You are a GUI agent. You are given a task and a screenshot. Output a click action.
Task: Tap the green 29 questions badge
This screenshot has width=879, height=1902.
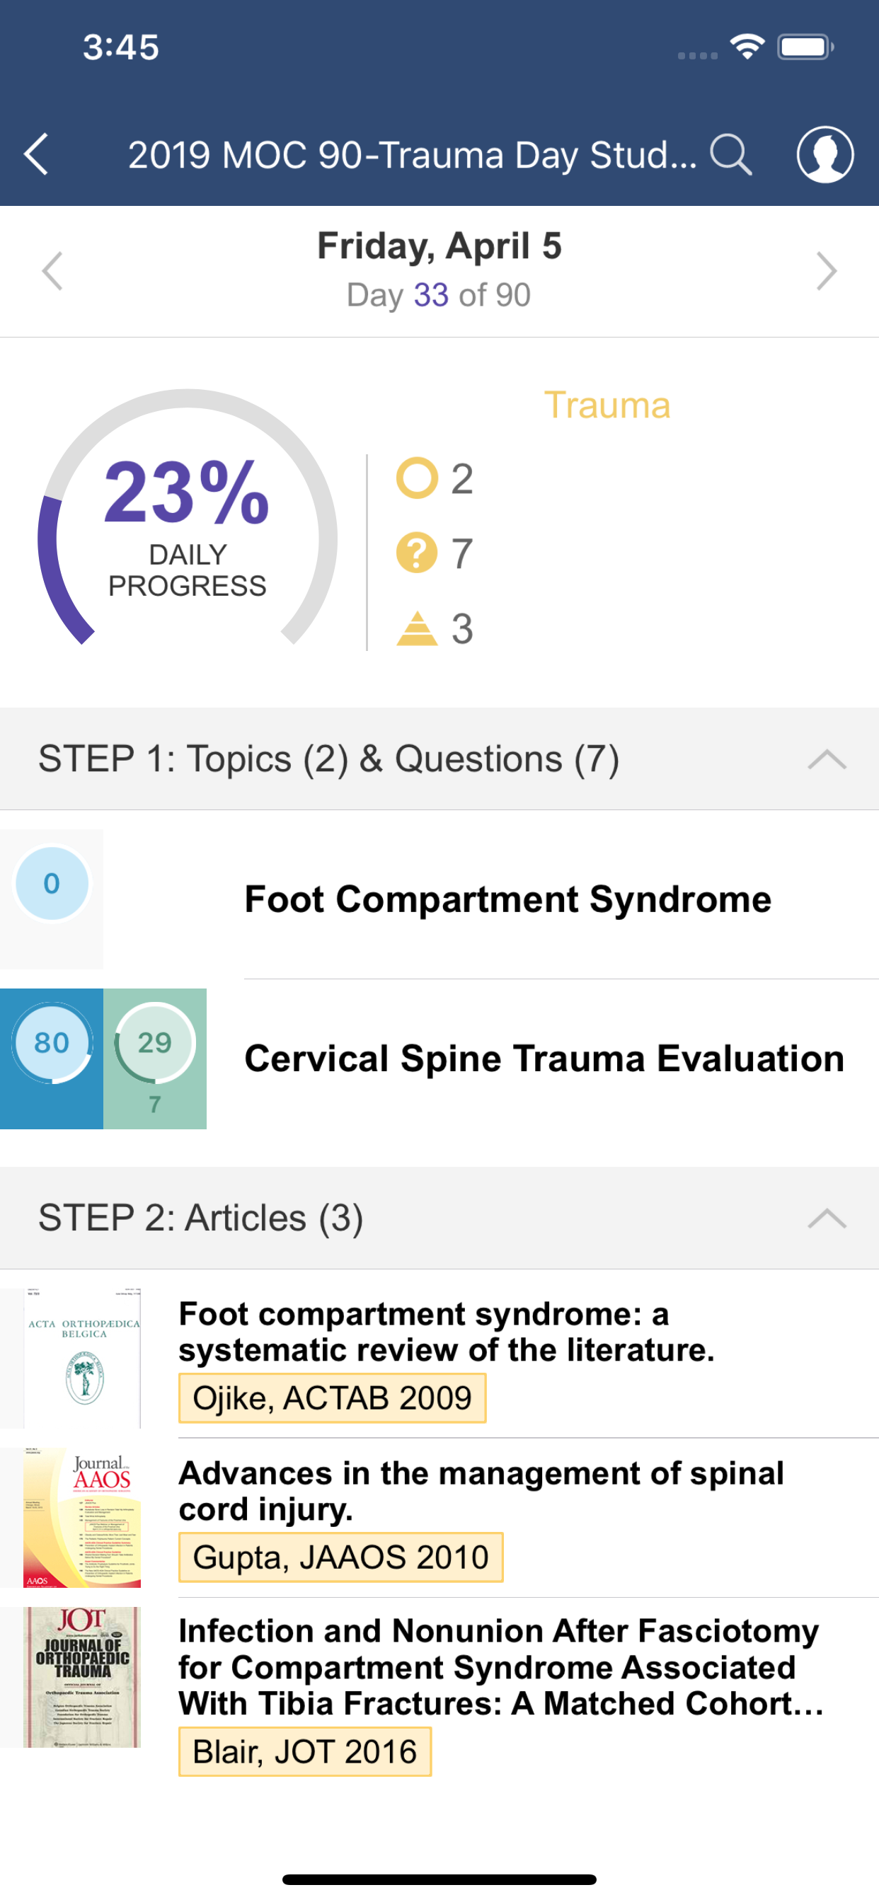[154, 1042]
